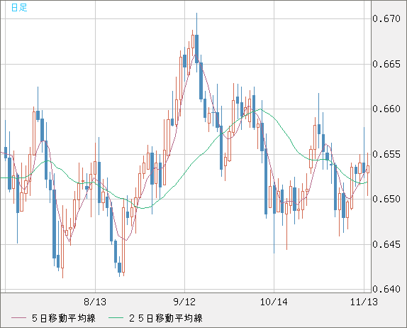Click the 日足 label at top left
The image size is (407, 328).
(19, 7)
